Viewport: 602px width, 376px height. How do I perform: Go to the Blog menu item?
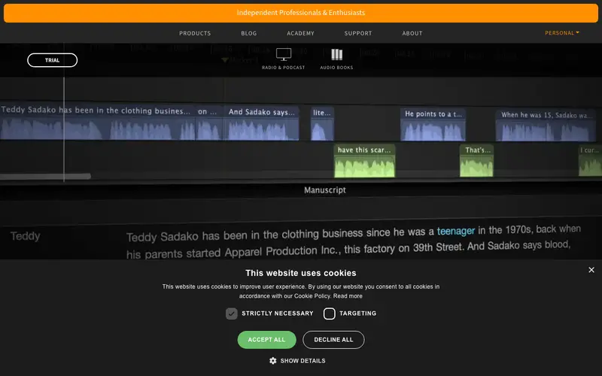click(x=249, y=33)
